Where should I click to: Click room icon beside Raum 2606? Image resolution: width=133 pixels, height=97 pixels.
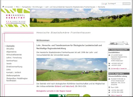(109, 87)
